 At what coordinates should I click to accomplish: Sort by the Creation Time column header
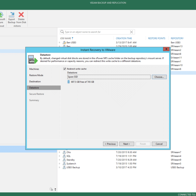[124, 38]
